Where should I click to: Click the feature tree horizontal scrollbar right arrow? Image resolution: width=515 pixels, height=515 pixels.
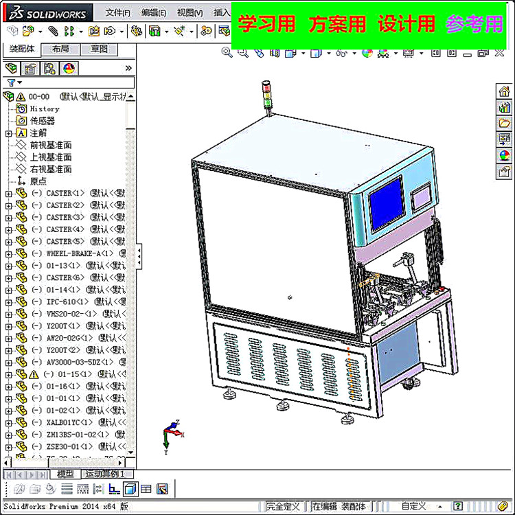121,463
